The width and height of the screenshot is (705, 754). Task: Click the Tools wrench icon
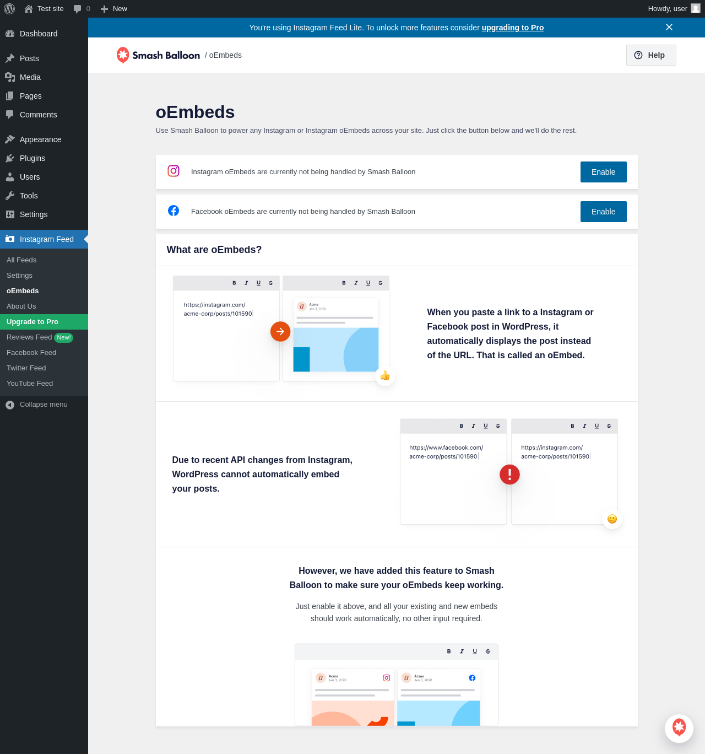pos(10,196)
